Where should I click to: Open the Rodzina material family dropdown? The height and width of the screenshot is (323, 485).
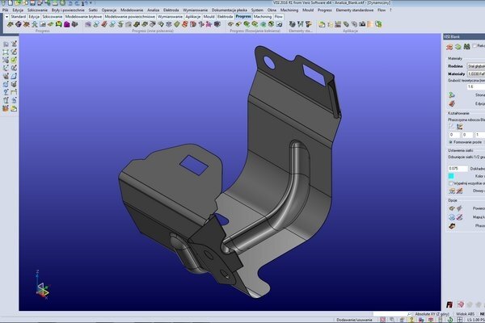click(x=476, y=66)
